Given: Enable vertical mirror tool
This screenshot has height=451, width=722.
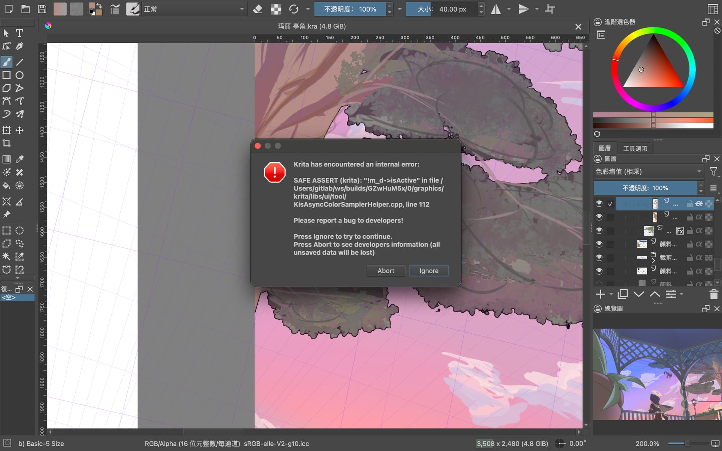Looking at the screenshot, I should pyautogui.click(x=523, y=9).
